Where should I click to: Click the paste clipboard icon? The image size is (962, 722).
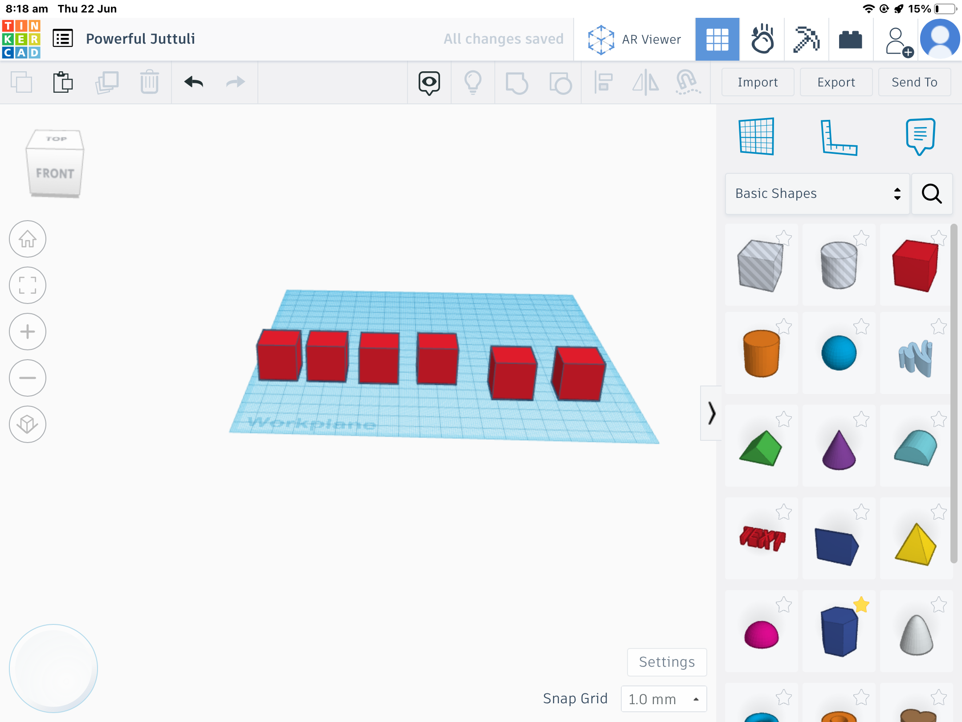click(63, 82)
